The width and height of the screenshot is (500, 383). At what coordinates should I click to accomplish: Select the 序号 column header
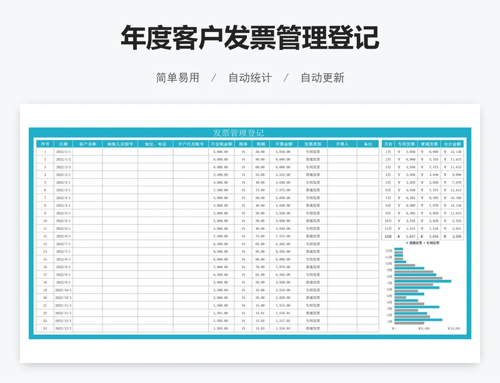[45, 144]
